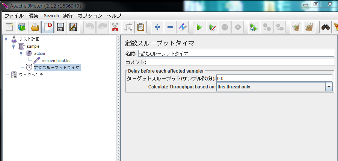Click the Clear broom icon
The image size is (338, 161).
pyautogui.click(x=296, y=27)
